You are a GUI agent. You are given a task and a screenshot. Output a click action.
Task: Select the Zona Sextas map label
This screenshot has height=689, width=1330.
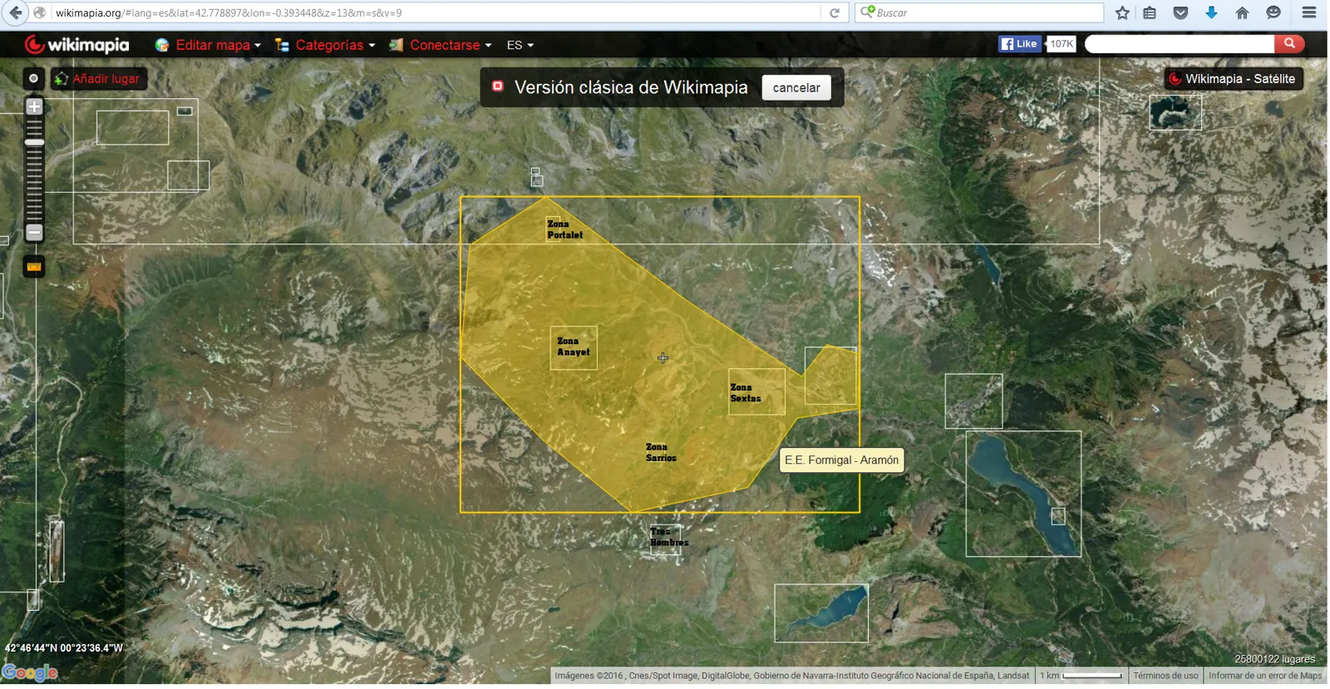tap(746, 393)
